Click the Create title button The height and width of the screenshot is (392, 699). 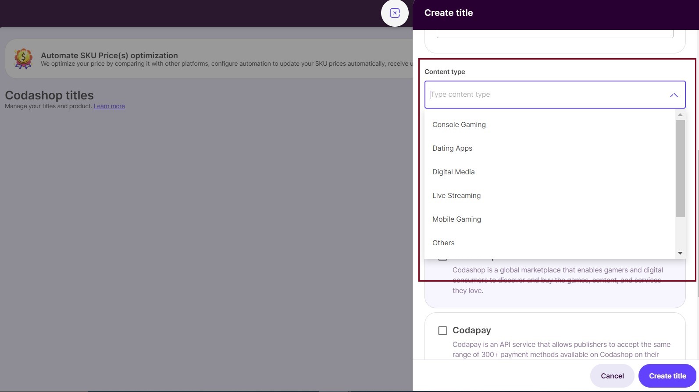coord(667,376)
